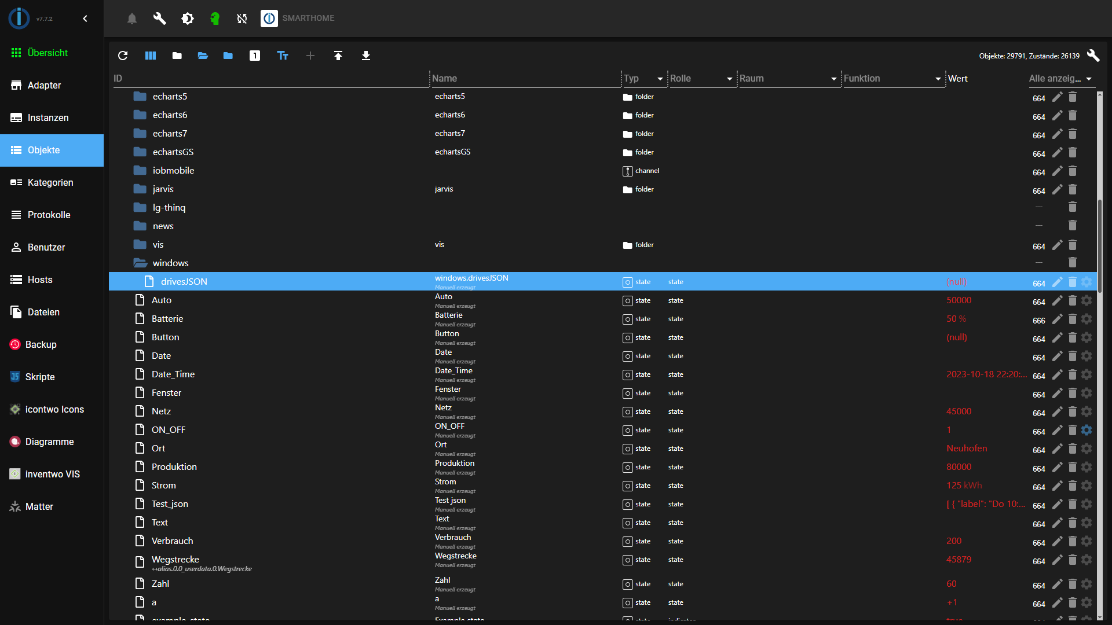Open the Adapter menu in sidebar
This screenshot has height=625, width=1112.
point(44,85)
